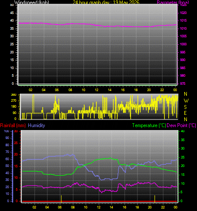This screenshot has height=211, width=197.
Task: Click the 1025 value on the barometer axis
Action: pos(183,5)
